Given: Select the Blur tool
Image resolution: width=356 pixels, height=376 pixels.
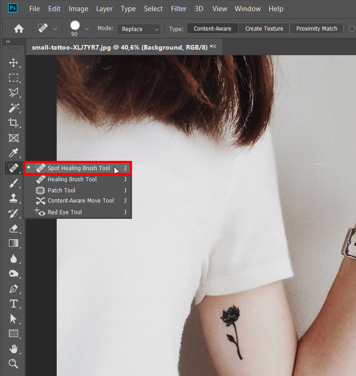Looking at the screenshot, I should click(x=13, y=259).
